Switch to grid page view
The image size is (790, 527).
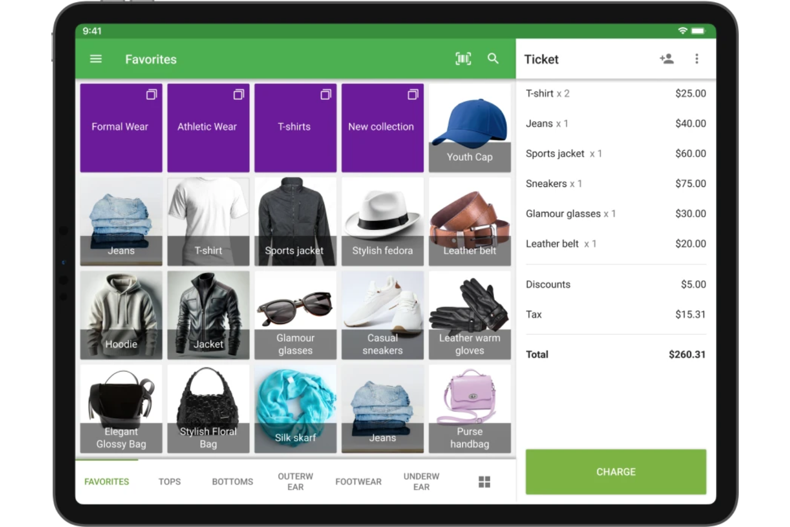tap(484, 481)
